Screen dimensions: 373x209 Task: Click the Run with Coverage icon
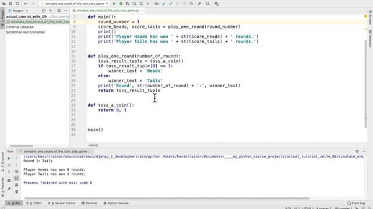[128, 4]
